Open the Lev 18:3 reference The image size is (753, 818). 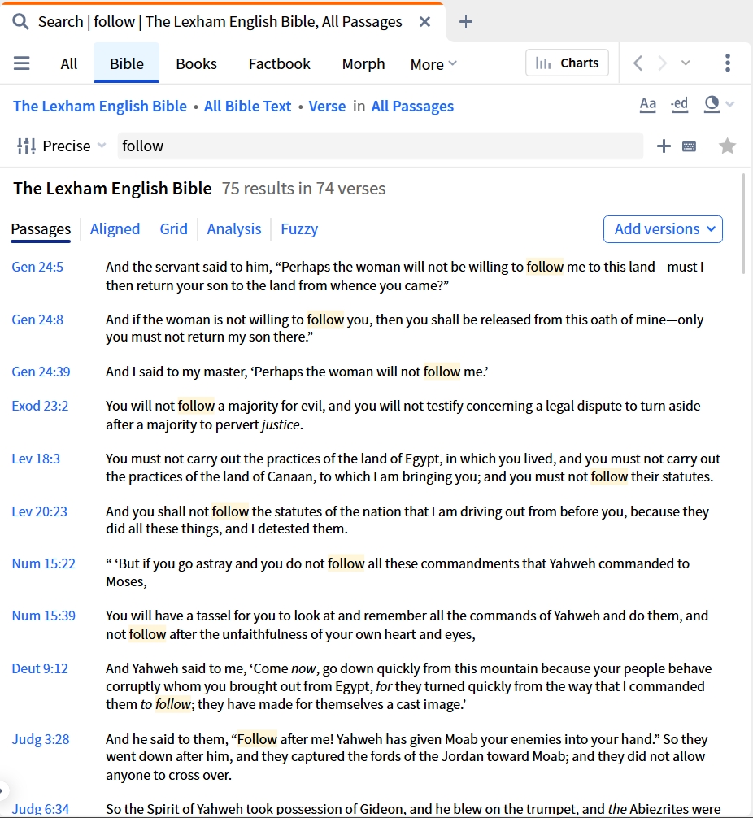coord(36,459)
